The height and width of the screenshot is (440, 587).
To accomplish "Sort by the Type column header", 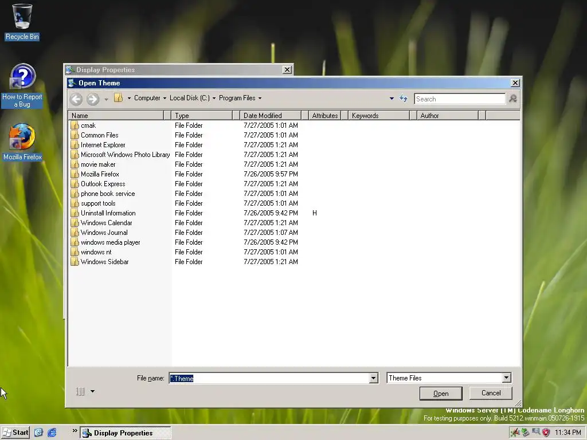I will click(x=201, y=116).
